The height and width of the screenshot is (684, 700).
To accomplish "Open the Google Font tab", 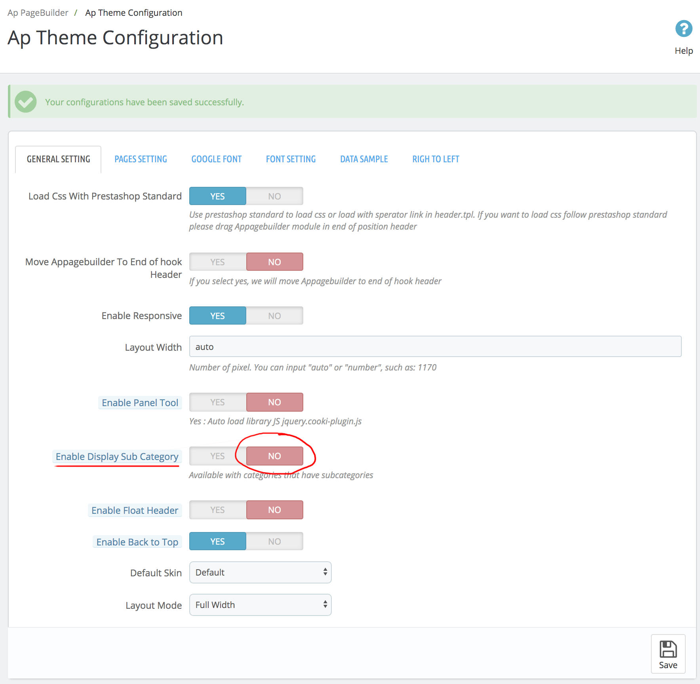I will (x=217, y=159).
